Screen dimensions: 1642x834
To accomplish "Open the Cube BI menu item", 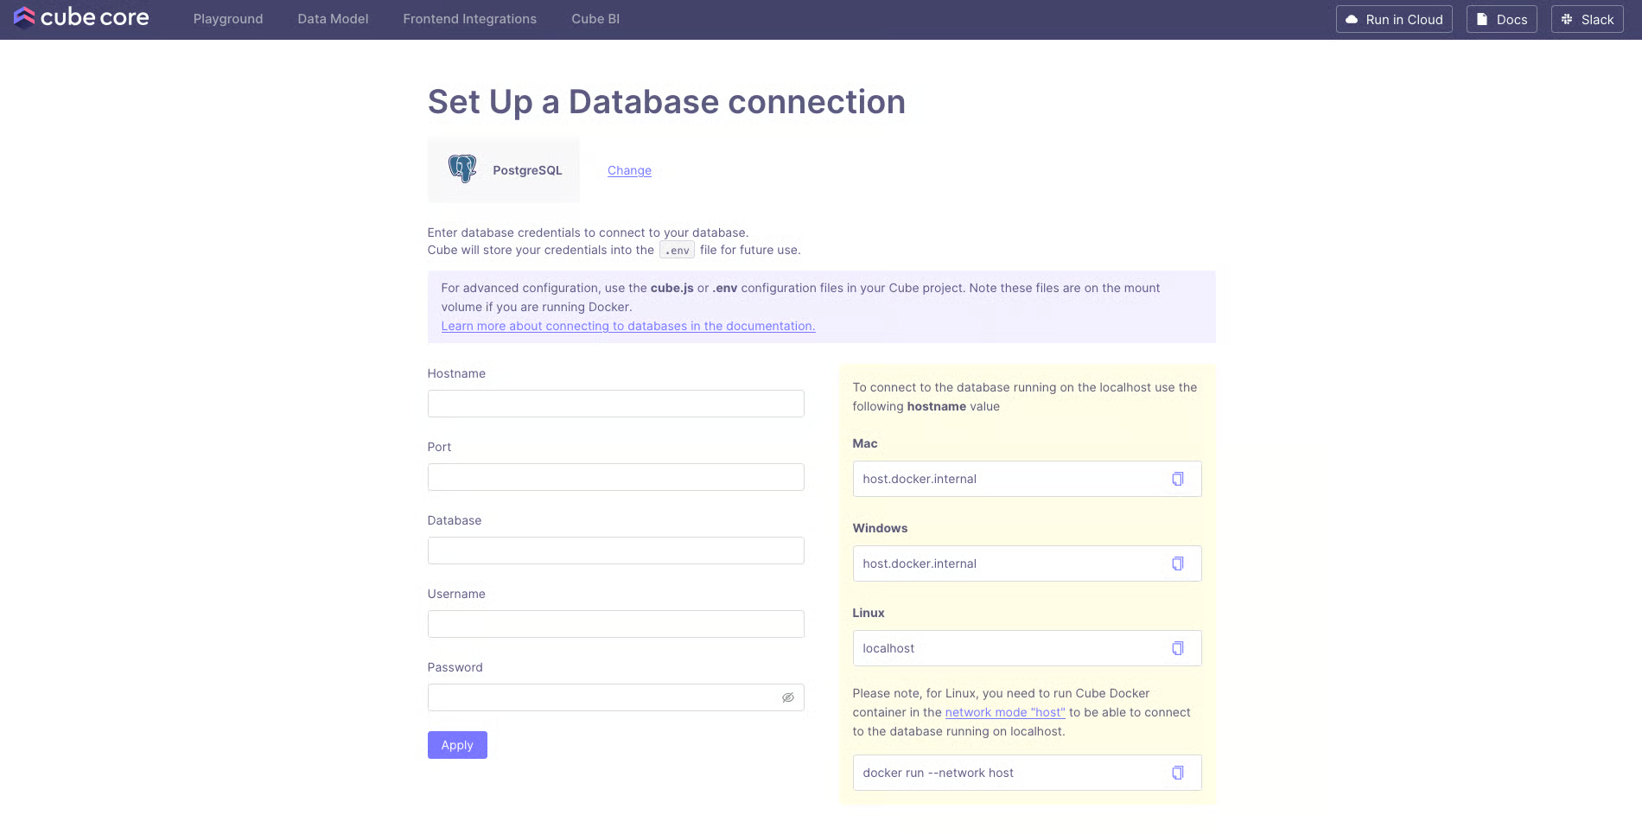I will click(595, 19).
